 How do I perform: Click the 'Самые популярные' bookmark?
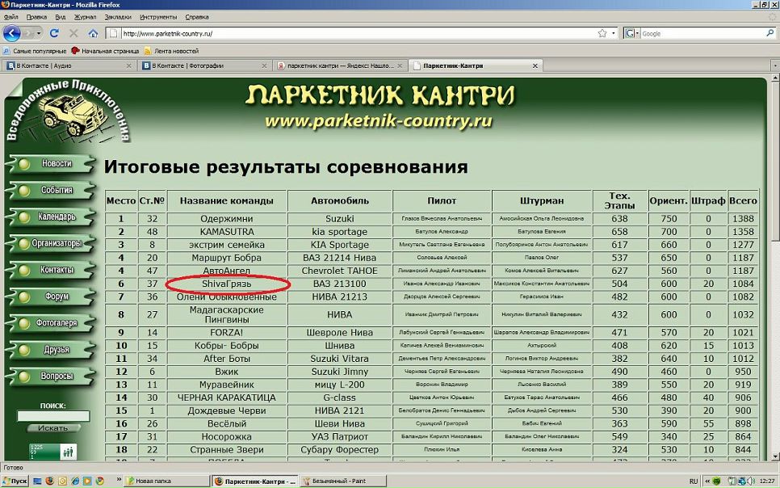tap(35, 51)
